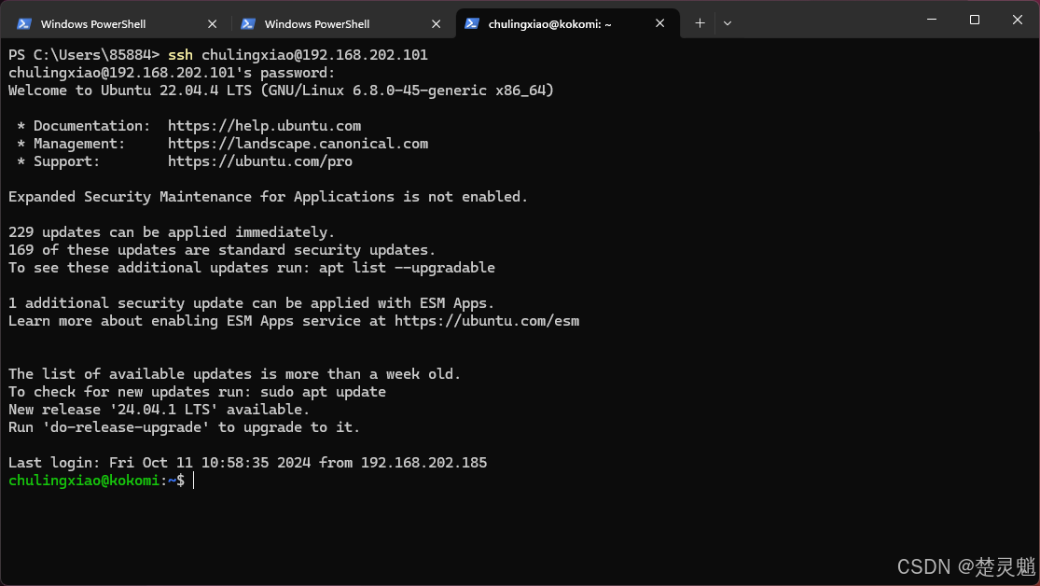
Task: Close the first Windows PowerShell tab
Action: click(213, 24)
